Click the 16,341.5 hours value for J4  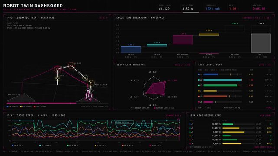tap(216, 136)
